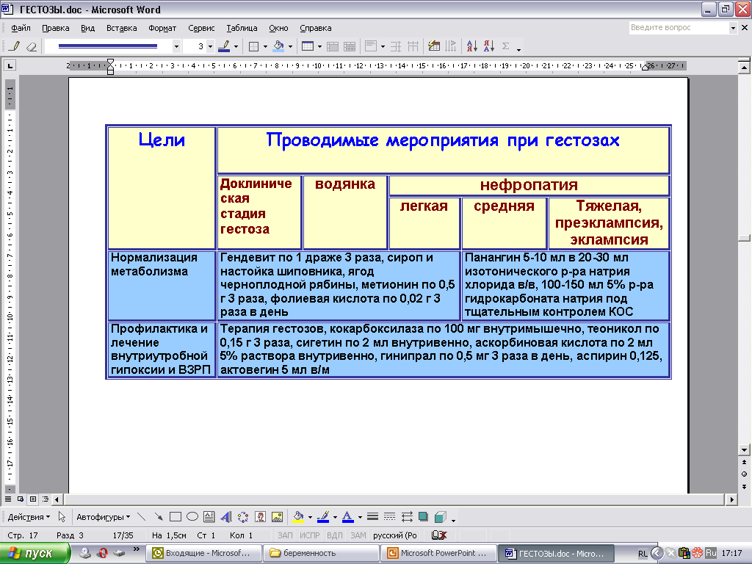The image size is (752, 564).
Task: Click the Insert Table icon
Action: (x=308, y=46)
